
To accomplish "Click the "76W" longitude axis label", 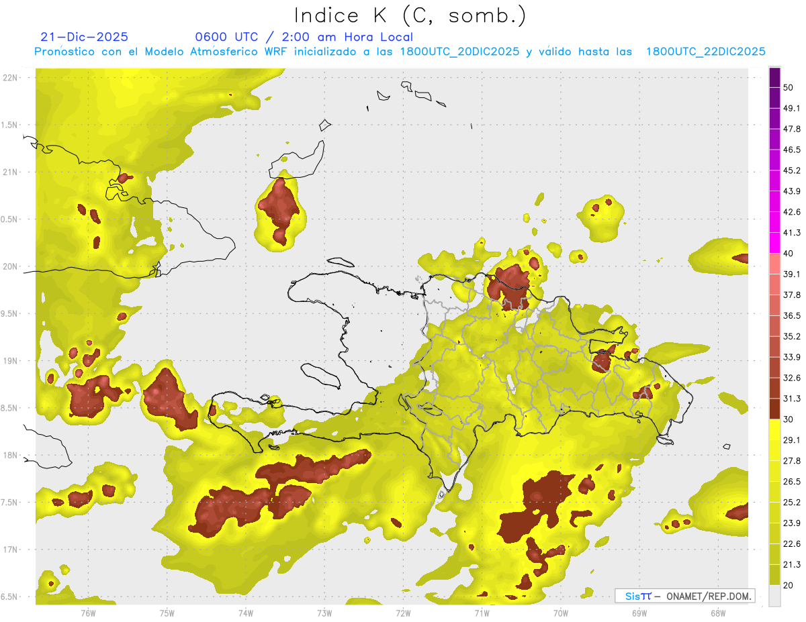I will pos(88,613).
